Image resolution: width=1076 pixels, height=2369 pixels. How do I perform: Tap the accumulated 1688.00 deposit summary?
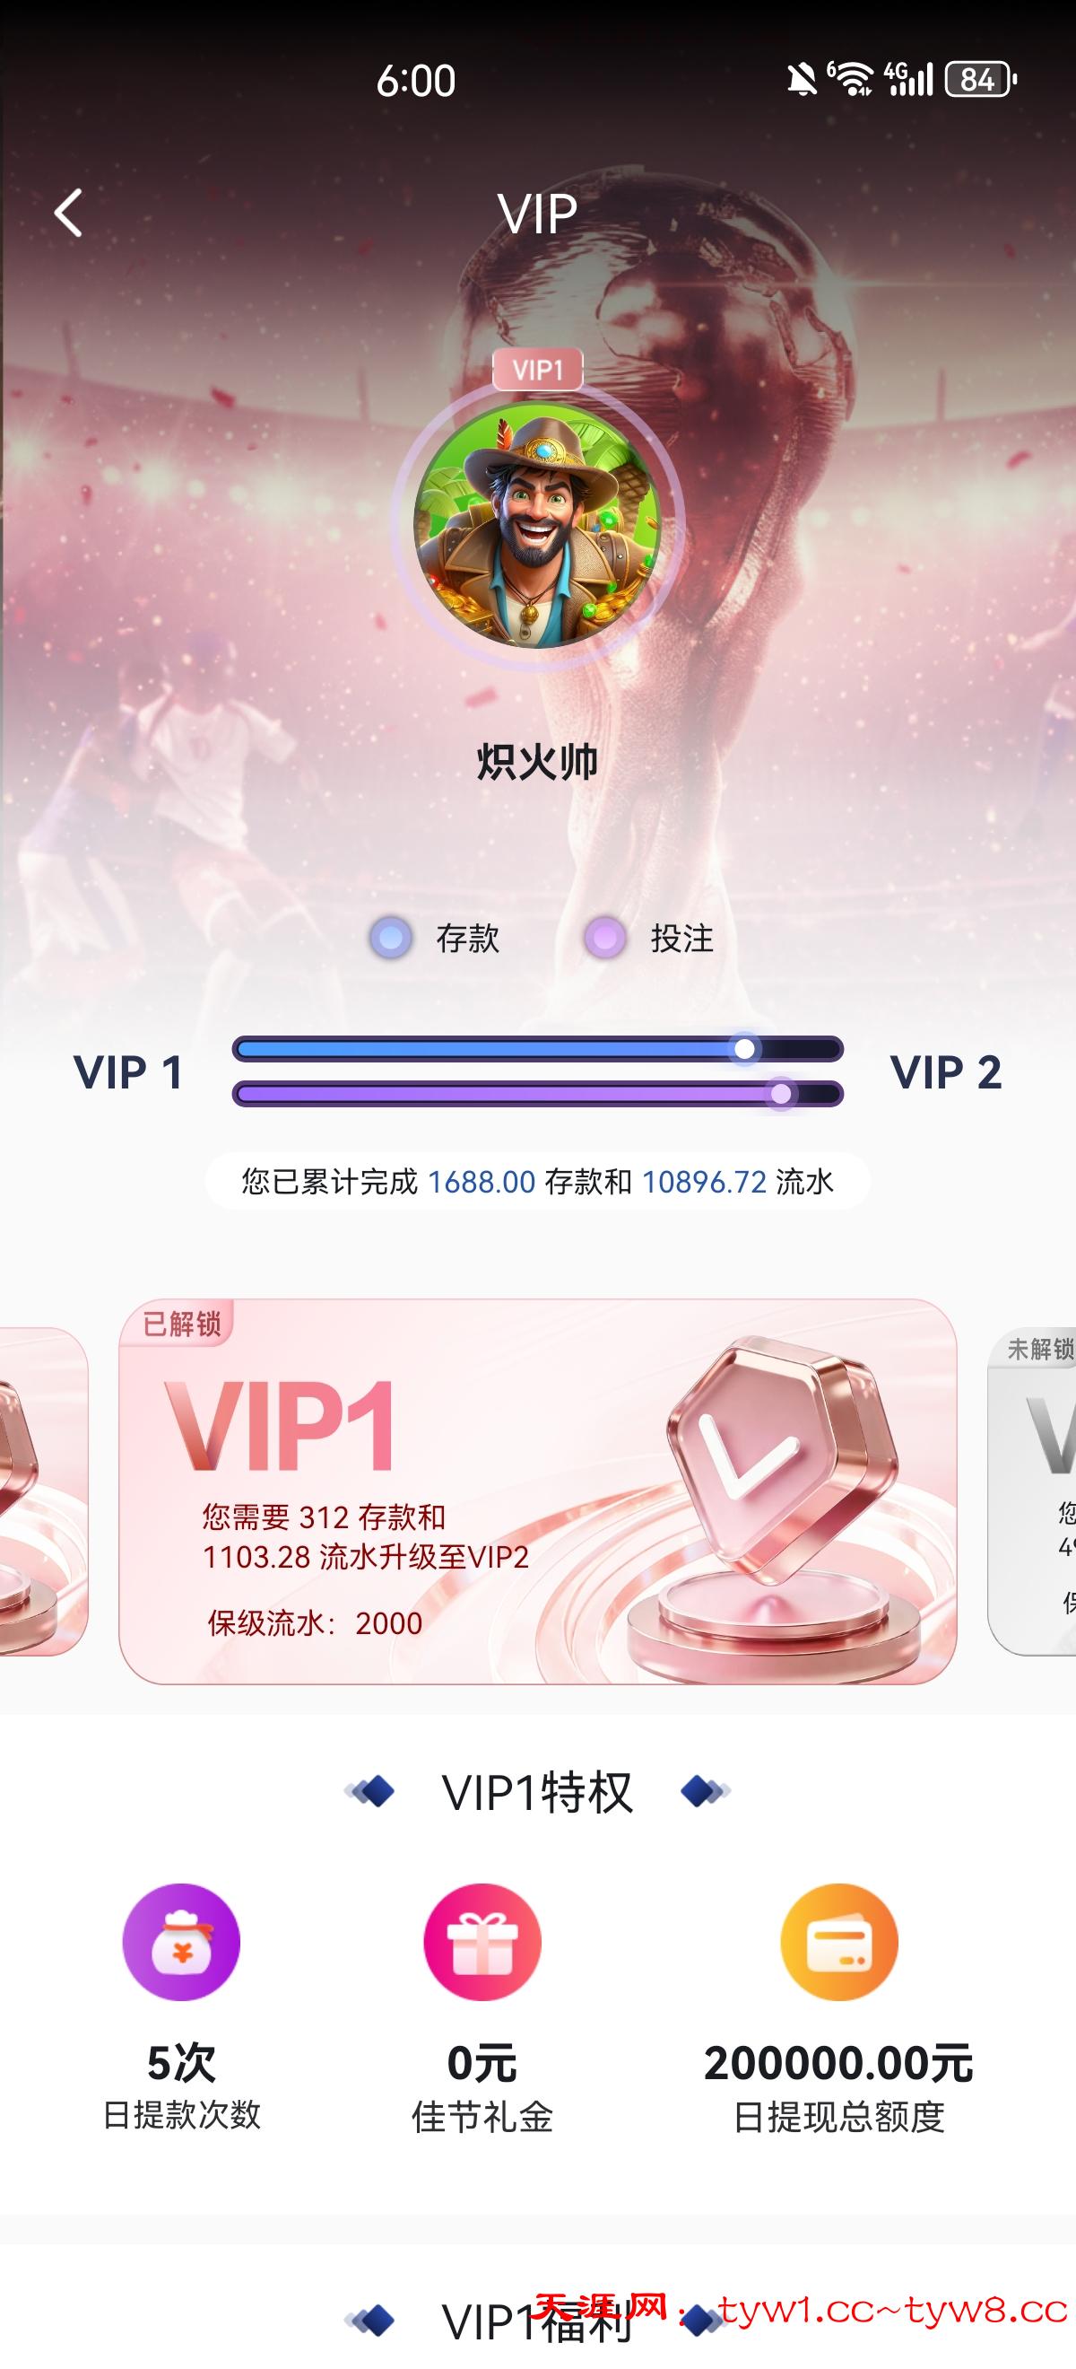(537, 1181)
